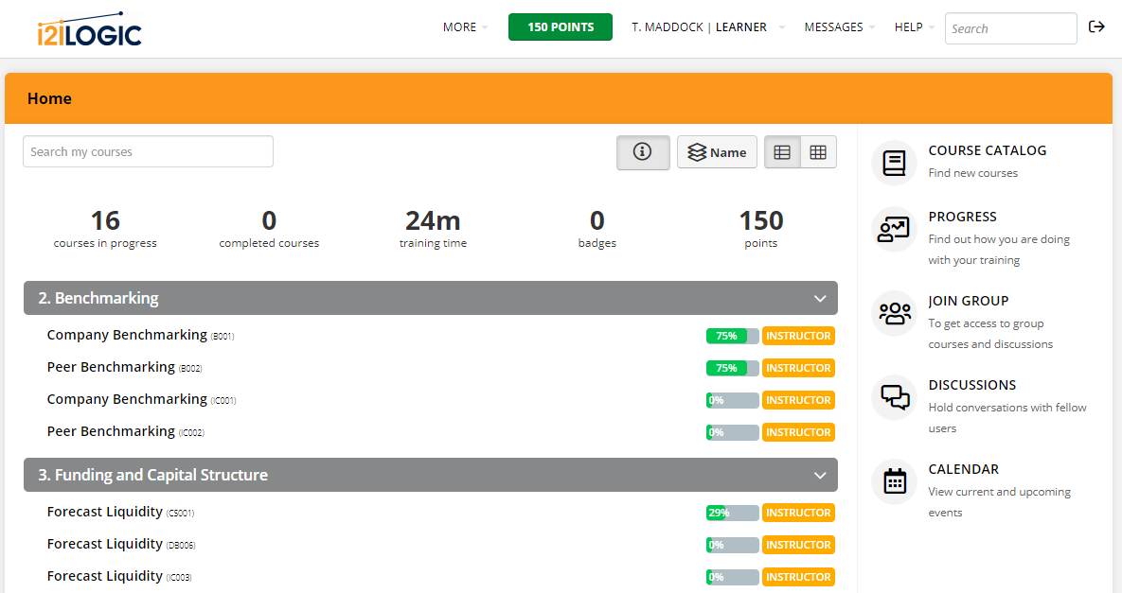Click the 0 badges stat
The image size is (1122, 593).
coord(597,229)
